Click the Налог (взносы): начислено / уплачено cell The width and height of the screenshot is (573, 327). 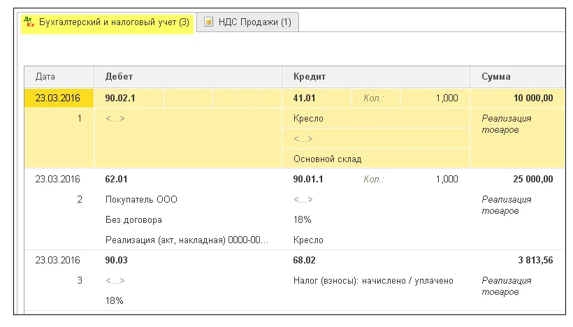[373, 281]
